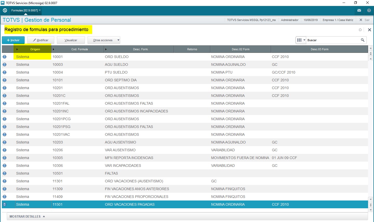Select the row status circle for 10001
This screenshot has height=222, width=374.
pyautogui.click(x=4, y=57)
